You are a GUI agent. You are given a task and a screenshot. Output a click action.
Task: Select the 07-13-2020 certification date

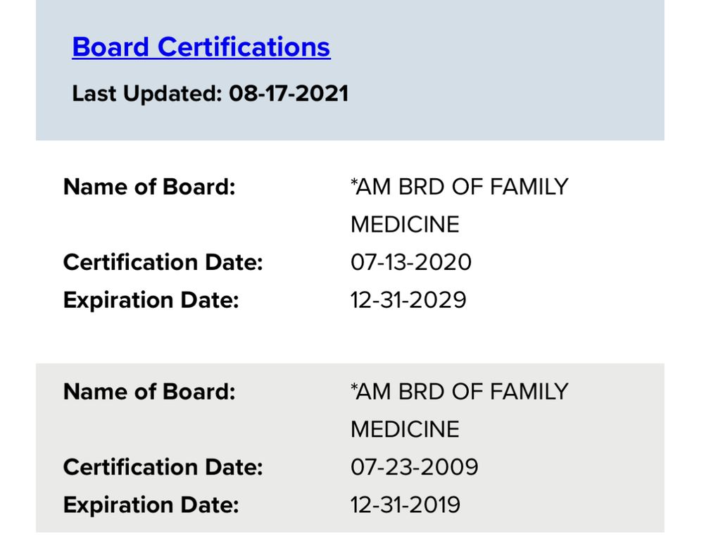pyautogui.click(x=410, y=263)
